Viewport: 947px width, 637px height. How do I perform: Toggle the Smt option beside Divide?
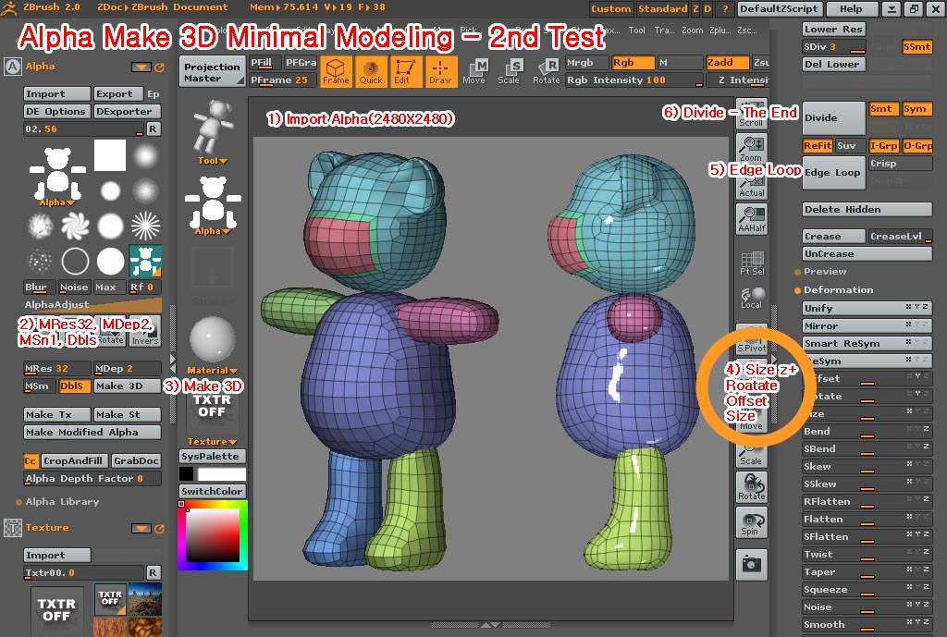click(883, 109)
